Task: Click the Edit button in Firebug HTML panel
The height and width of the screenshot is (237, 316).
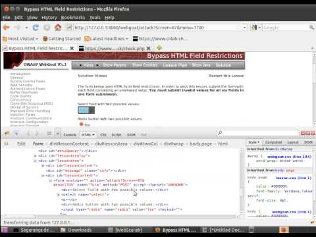Action: 21,144
